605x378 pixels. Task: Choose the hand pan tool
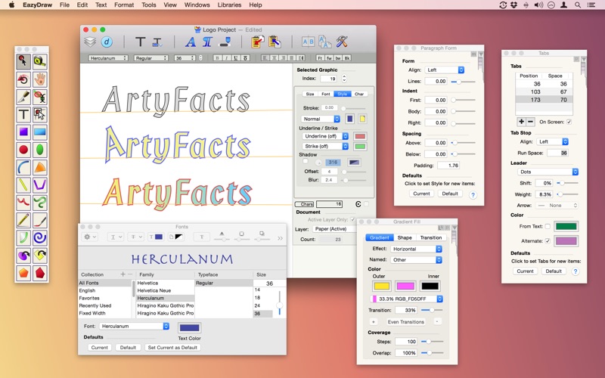point(40,79)
